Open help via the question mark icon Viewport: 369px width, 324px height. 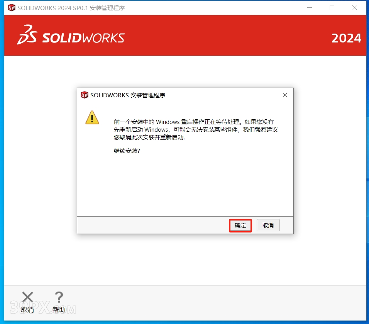(59, 297)
